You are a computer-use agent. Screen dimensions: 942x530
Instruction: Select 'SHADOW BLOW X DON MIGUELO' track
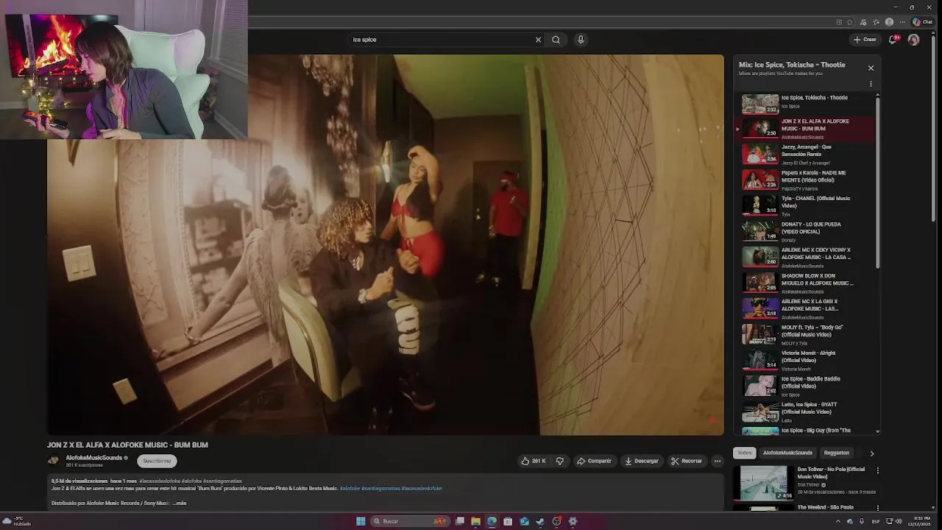point(806,283)
